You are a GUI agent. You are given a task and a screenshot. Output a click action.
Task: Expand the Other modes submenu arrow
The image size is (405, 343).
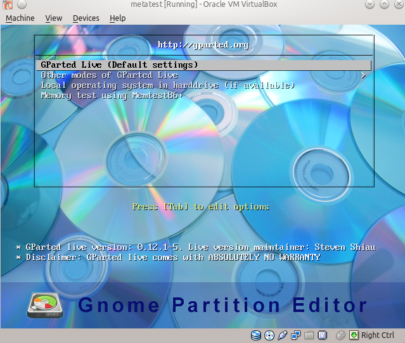[363, 75]
